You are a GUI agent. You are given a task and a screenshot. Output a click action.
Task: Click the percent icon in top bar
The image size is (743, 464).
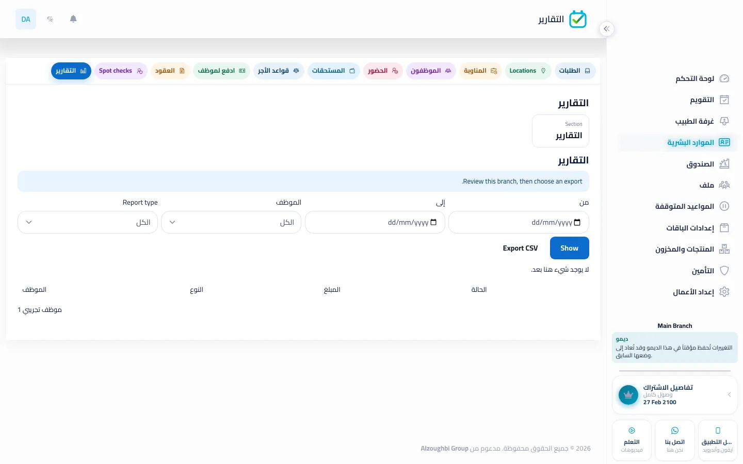tap(50, 19)
